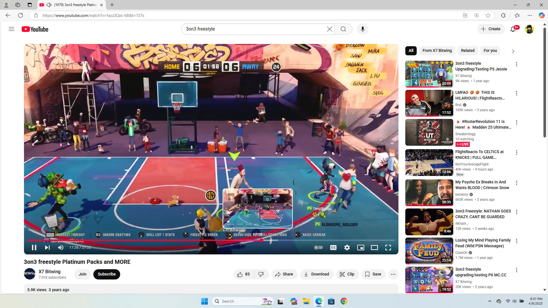Refresh the browser page
The height and width of the screenshot is (308, 548).
pos(21,15)
